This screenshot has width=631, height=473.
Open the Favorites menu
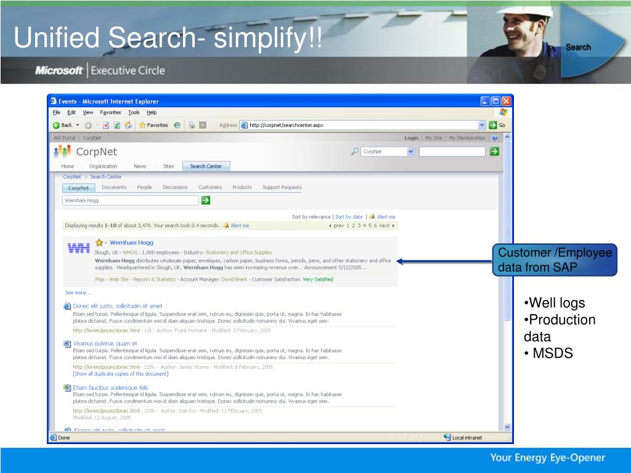(x=110, y=113)
